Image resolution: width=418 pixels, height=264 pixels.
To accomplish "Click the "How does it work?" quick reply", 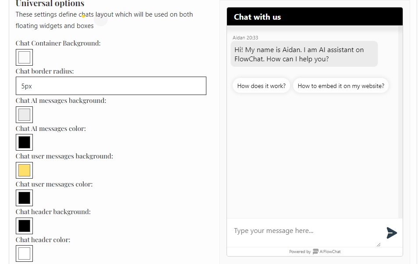I will [261, 85].
